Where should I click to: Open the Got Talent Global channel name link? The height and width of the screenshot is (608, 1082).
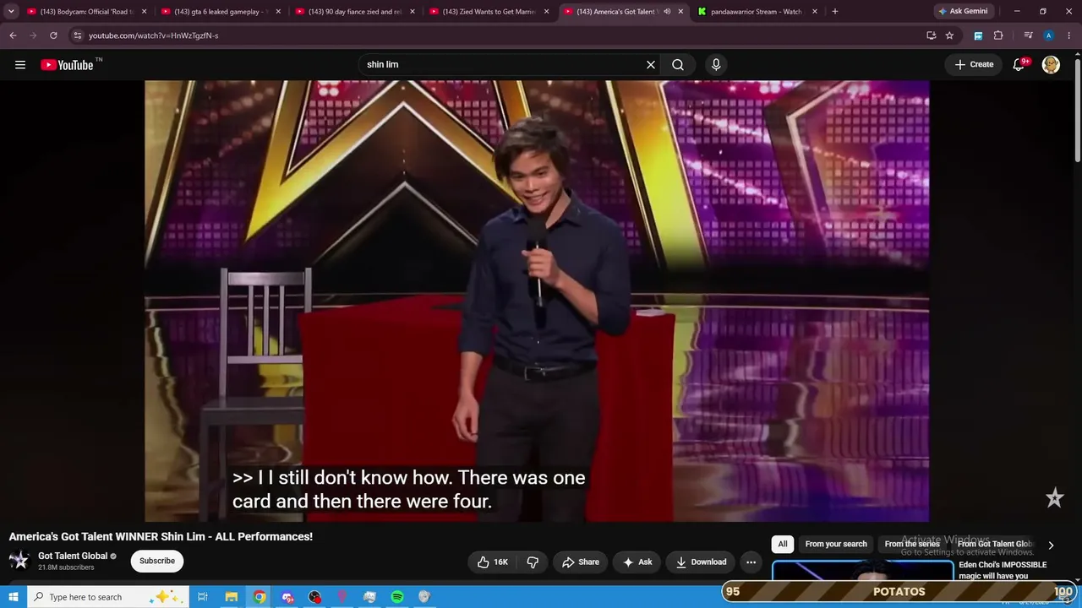(73, 556)
